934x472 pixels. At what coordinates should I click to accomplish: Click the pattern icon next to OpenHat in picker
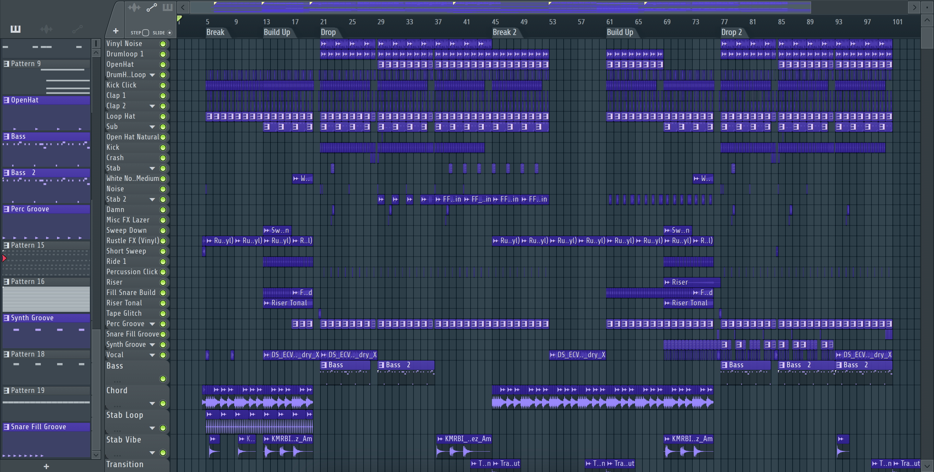6,100
